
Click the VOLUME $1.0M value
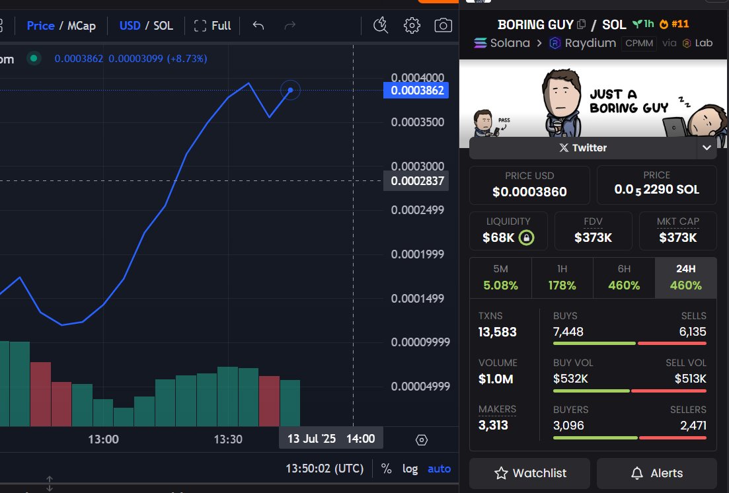click(x=496, y=379)
